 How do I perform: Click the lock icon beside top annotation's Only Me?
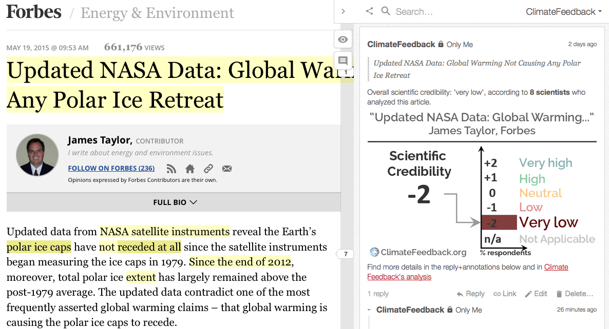pyautogui.click(x=441, y=44)
